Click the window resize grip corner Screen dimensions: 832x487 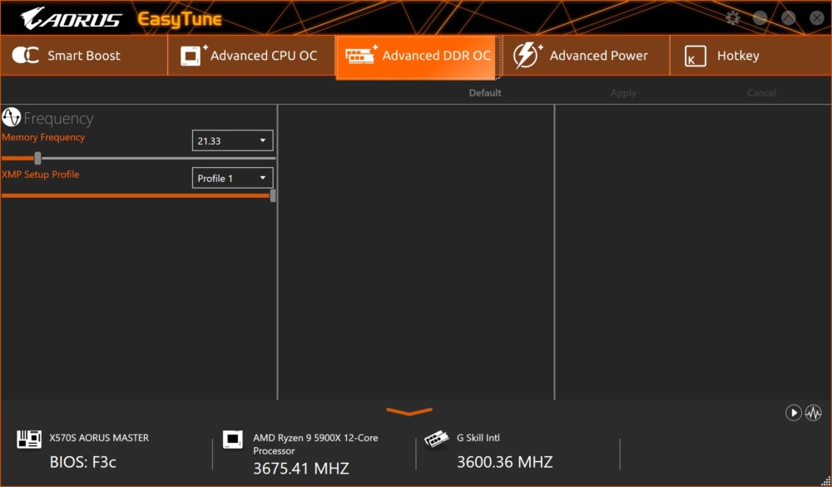(825, 480)
